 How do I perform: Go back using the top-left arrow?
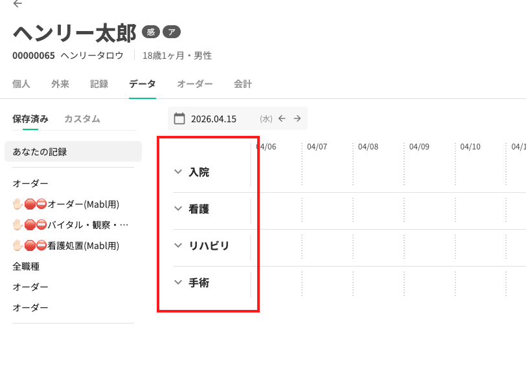(x=17, y=3)
